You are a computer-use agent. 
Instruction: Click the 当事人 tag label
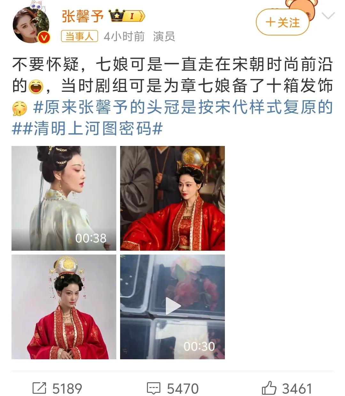[x=80, y=36]
